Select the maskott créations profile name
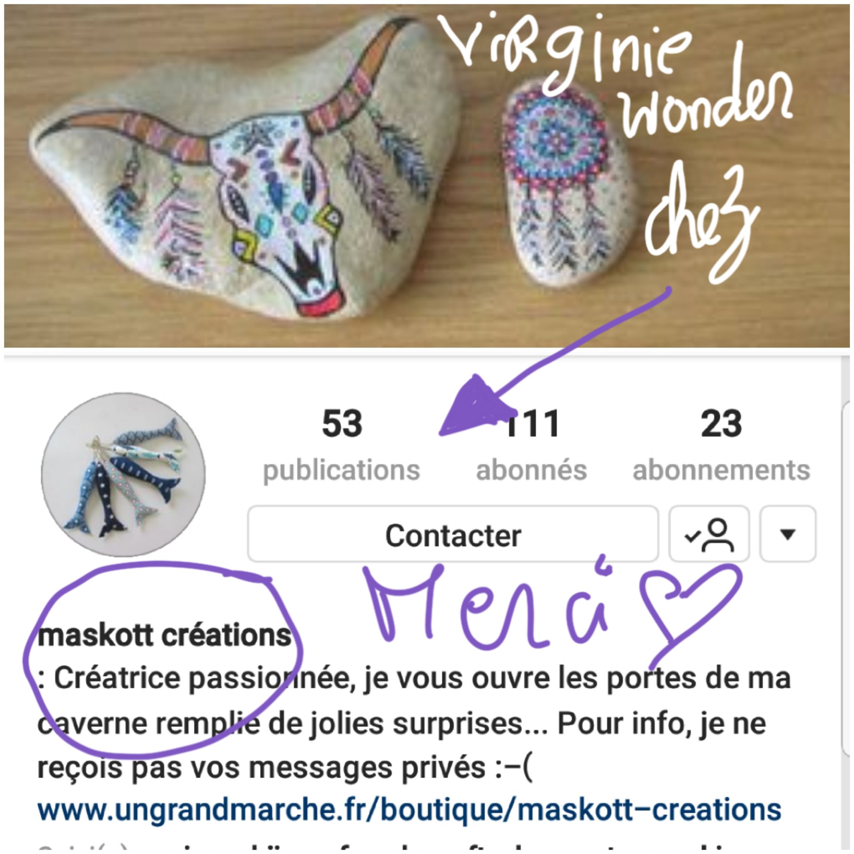Image resolution: width=854 pixels, height=854 pixels. coord(164,635)
